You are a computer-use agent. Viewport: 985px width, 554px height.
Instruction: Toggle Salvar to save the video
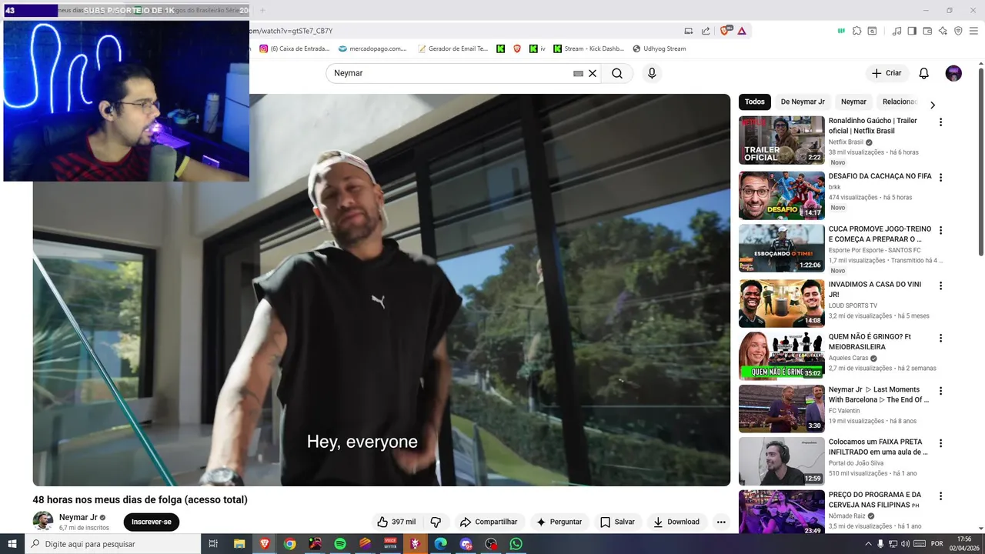[x=617, y=522]
